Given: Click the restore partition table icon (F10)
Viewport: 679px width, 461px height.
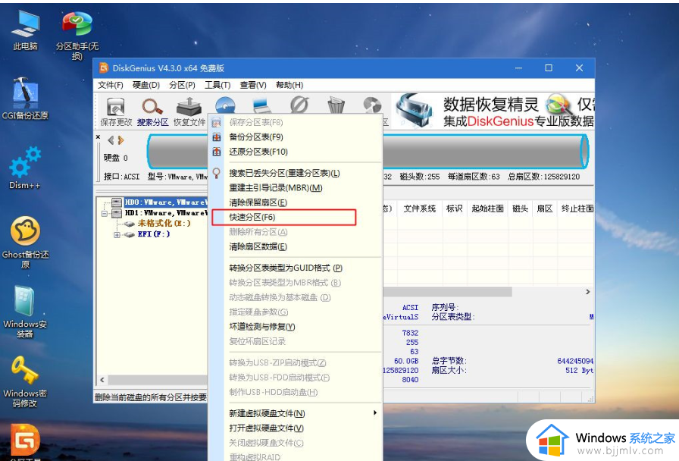Looking at the screenshot, I should 217,152.
